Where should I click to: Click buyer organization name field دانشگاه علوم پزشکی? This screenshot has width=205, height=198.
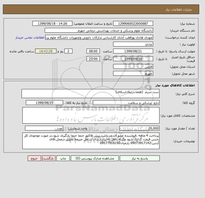[99, 30]
